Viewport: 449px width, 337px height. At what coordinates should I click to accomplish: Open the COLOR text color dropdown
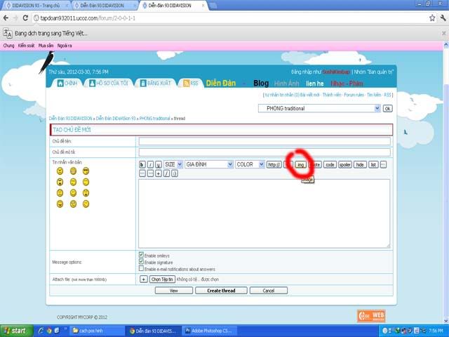(250, 164)
